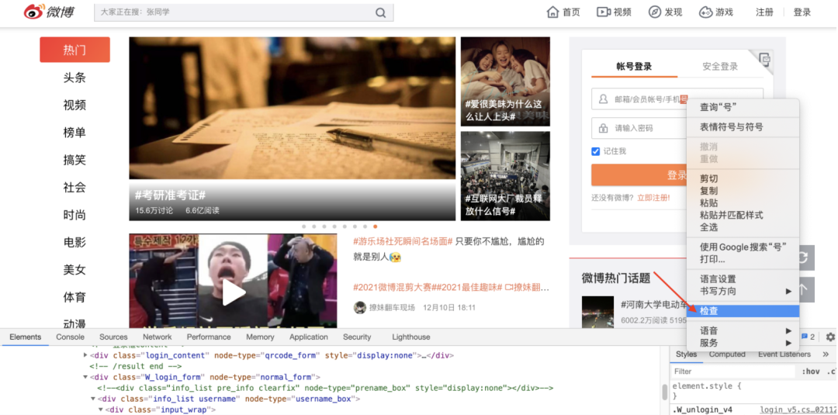
Task: Click the 河南大学 hot topic thumbnail
Action: point(598,312)
